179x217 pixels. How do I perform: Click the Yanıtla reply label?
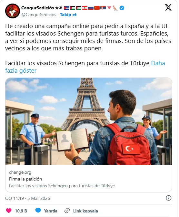pos(51,211)
